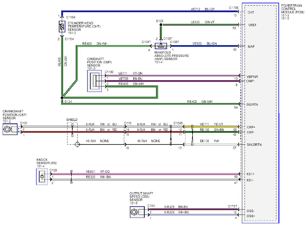Click the C1180 connector label
The width and height of the screenshot is (307, 226).
[x=109, y=72]
